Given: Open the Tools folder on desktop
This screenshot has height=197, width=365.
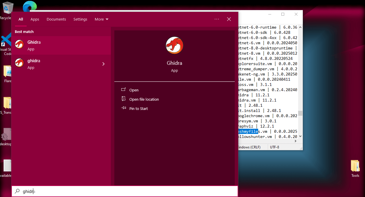Looking at the screenshot, I should 355,167.
